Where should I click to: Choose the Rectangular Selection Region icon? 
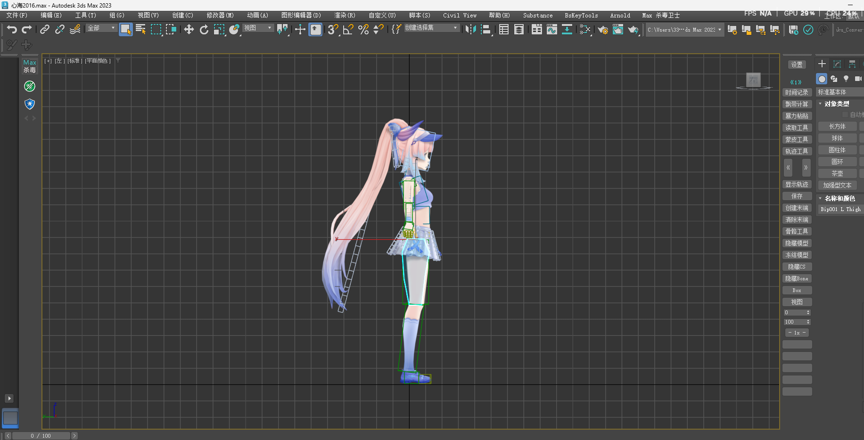tap(156, 30)
